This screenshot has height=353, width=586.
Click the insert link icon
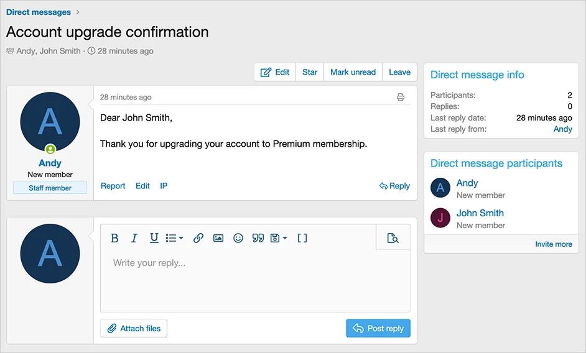pos(198,238)
